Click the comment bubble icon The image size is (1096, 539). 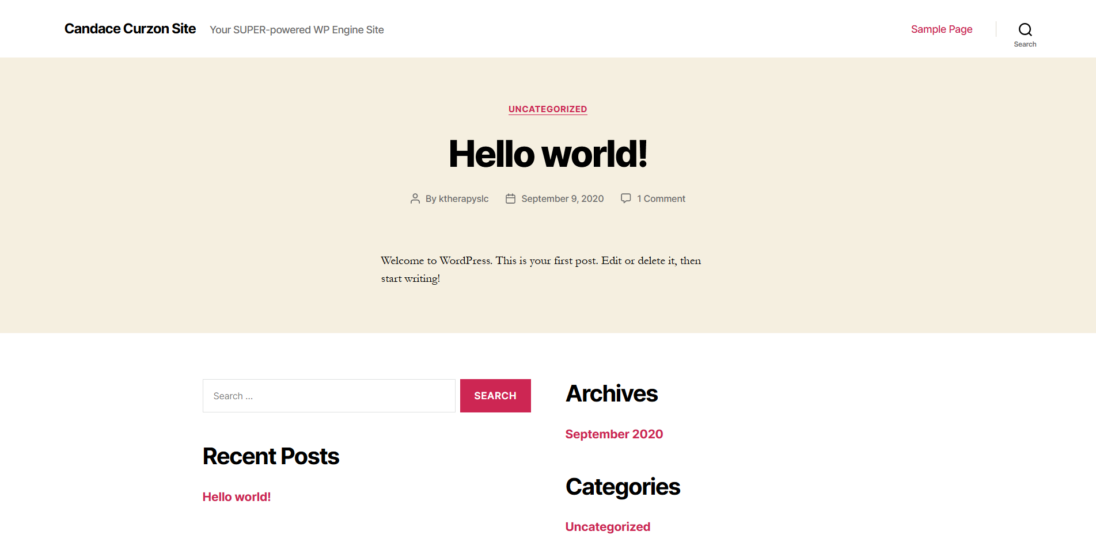pos(626,198)
